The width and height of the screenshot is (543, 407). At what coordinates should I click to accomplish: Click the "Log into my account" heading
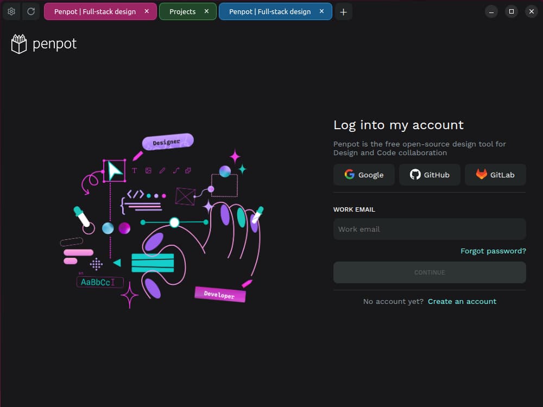point(398,125)
